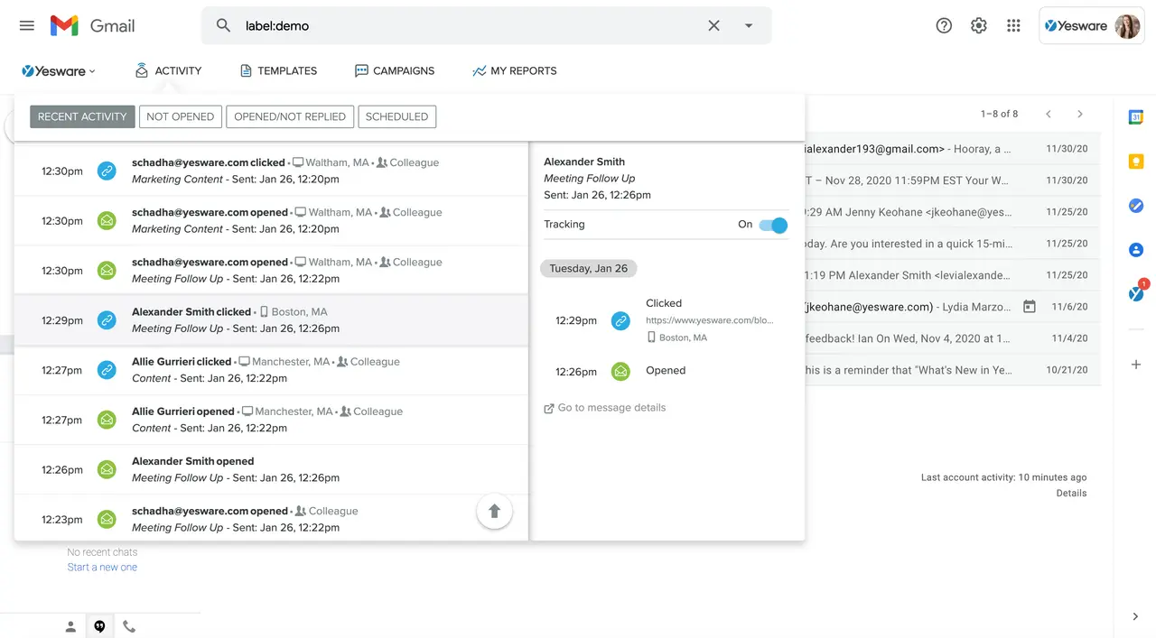Click the search magnifier icon
Image resolution: width=1156 pixels, height=638 pixels.
click(x=223, y=25)
